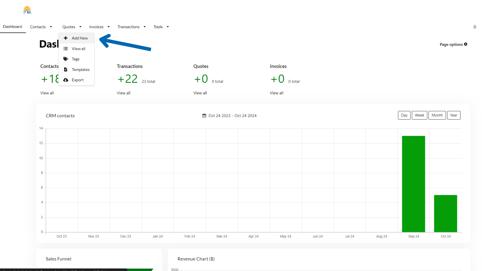
Task: Switch chart grouping to Day
Action: [404, 115]
